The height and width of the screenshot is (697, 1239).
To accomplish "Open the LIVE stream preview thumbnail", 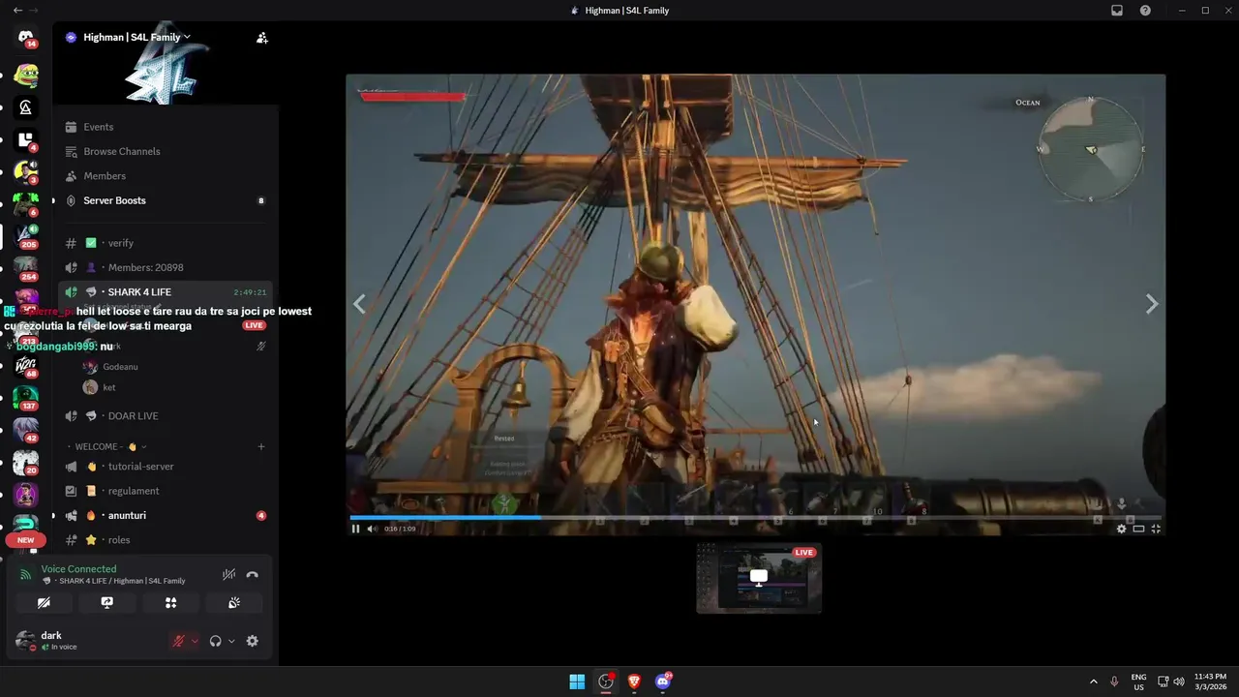I will [x=759, y=578].
